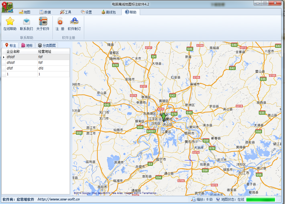Click the application logo icon top-left

pos(7,7)
